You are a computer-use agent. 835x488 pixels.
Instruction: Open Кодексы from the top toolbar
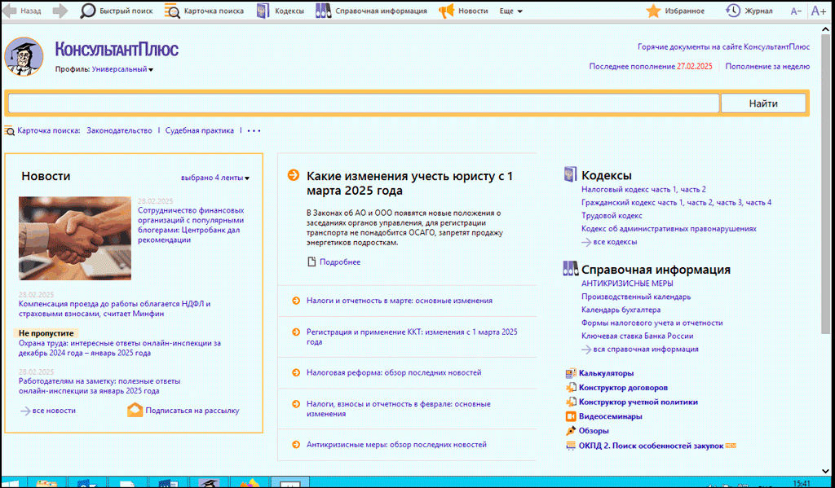pyautogui.click(x=281, y=11)
